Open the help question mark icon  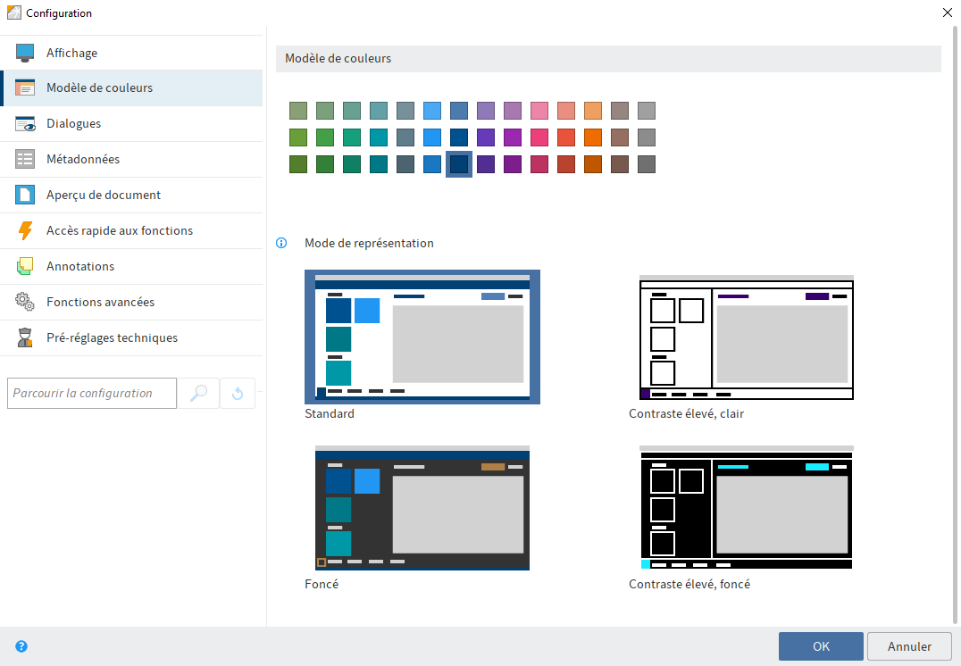pos(21,645)
